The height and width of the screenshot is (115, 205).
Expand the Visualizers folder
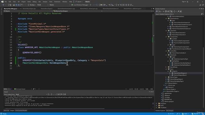(156, 108)
